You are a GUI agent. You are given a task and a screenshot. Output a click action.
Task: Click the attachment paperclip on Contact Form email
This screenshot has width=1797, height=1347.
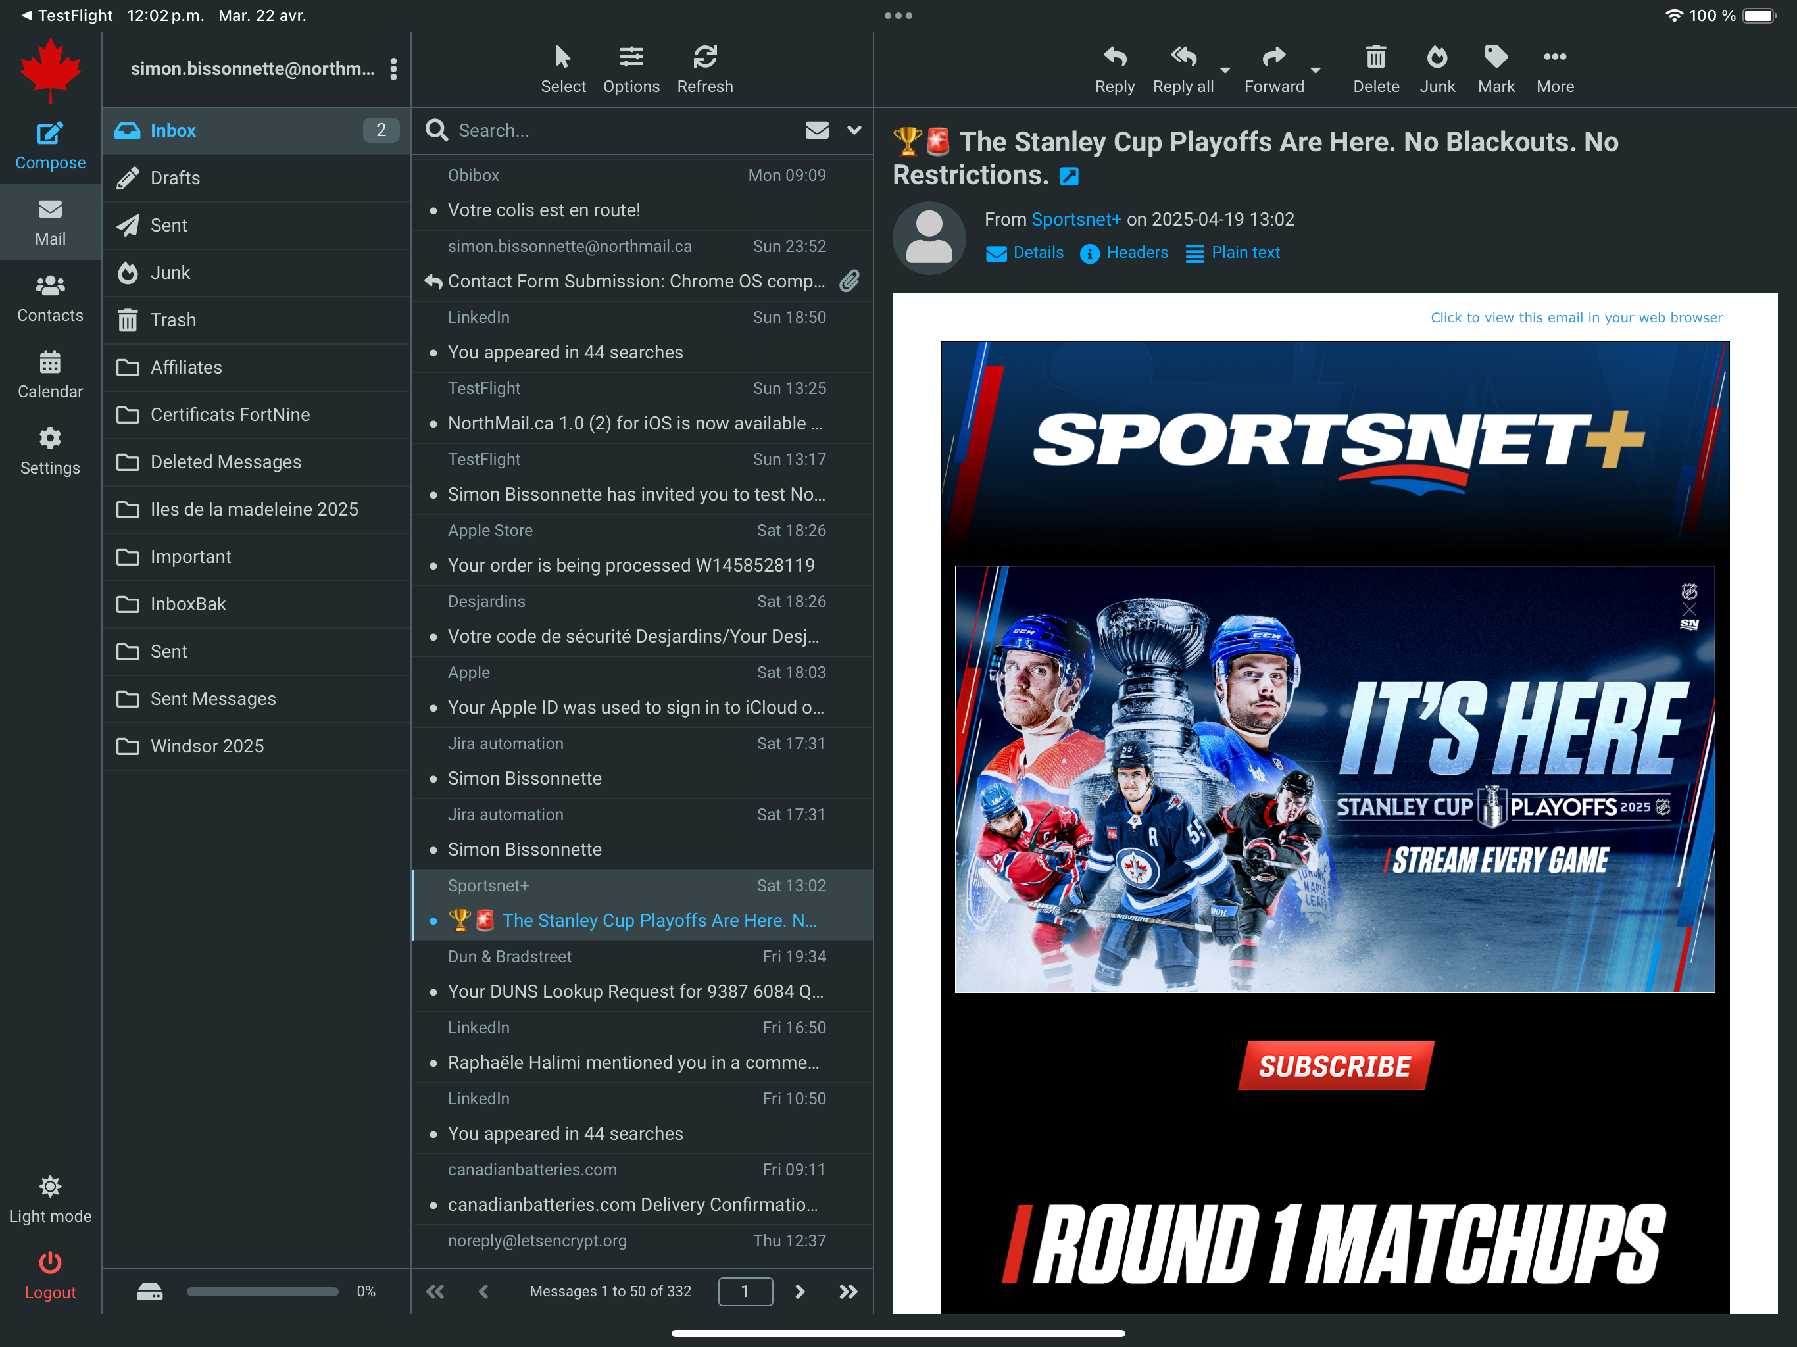click(850, 281)
